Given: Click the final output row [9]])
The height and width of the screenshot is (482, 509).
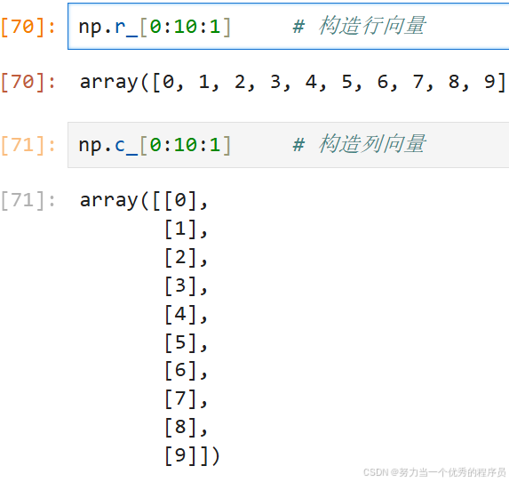Looking at the screenshot, I should 192,455.
